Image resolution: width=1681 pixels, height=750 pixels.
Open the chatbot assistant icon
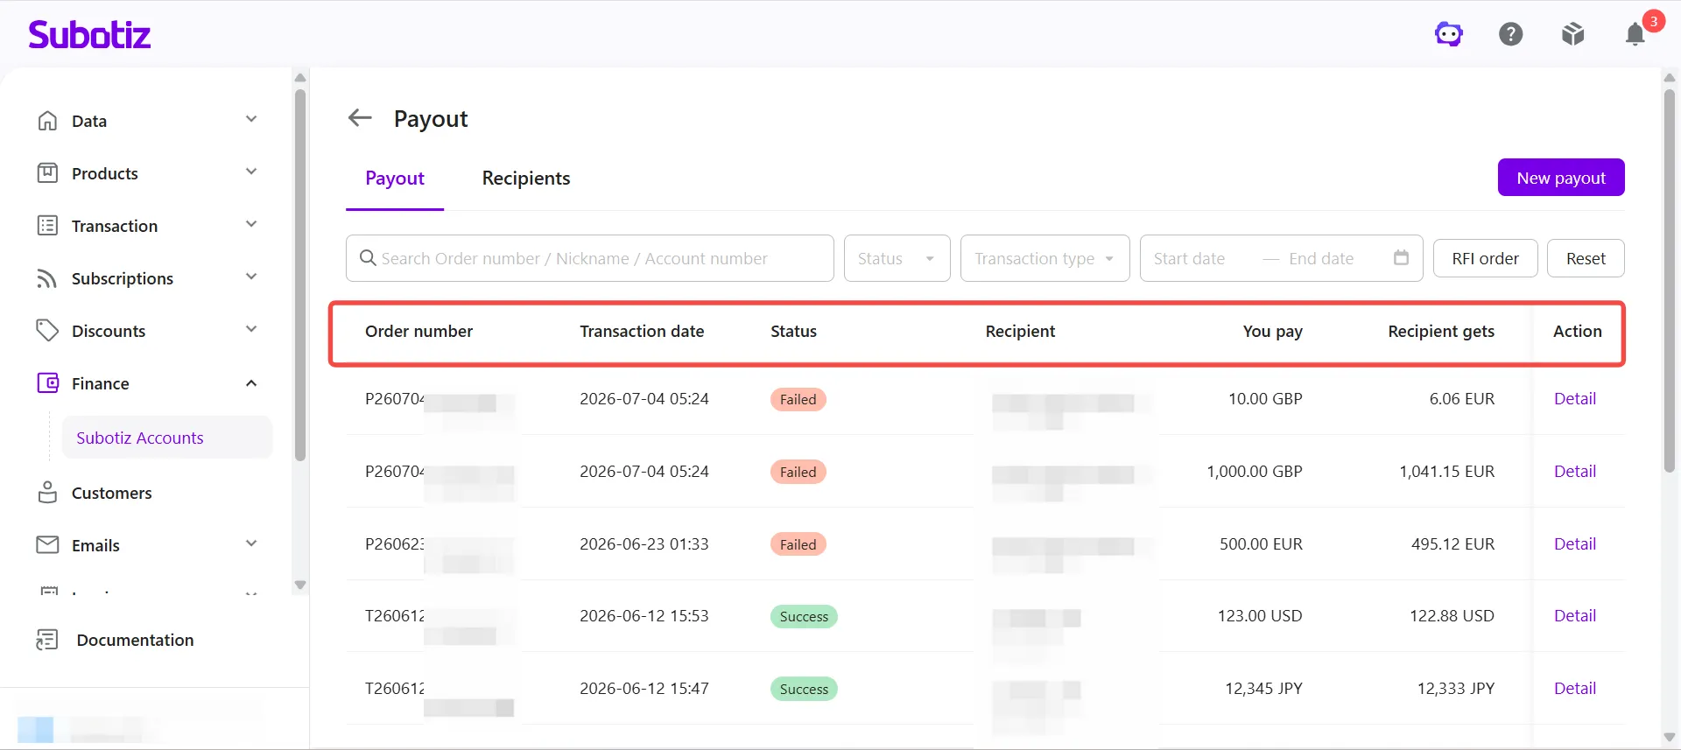pyautogui.click(x=1449, y=34)
